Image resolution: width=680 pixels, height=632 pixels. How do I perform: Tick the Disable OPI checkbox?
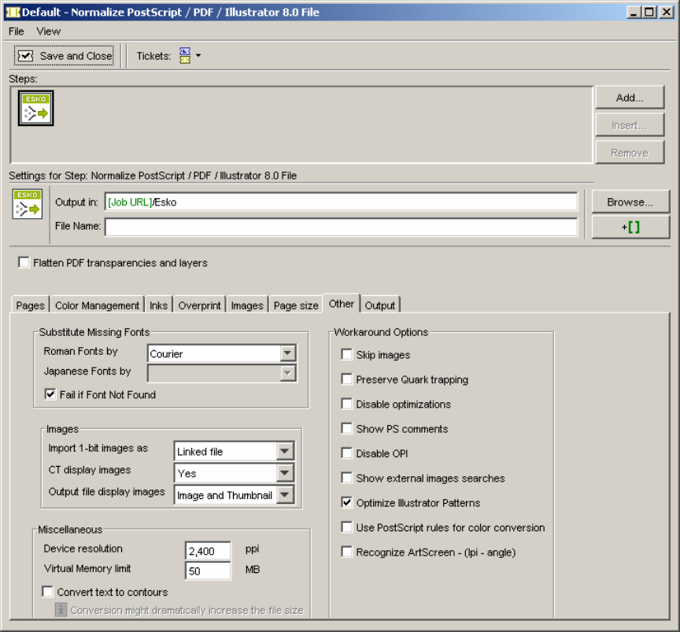(346, 453)
